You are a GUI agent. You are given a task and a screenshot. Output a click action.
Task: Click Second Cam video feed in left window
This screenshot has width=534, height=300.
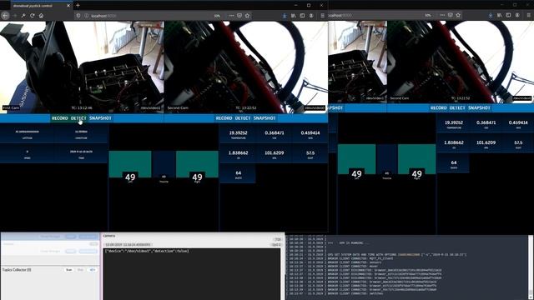[246, 67]
